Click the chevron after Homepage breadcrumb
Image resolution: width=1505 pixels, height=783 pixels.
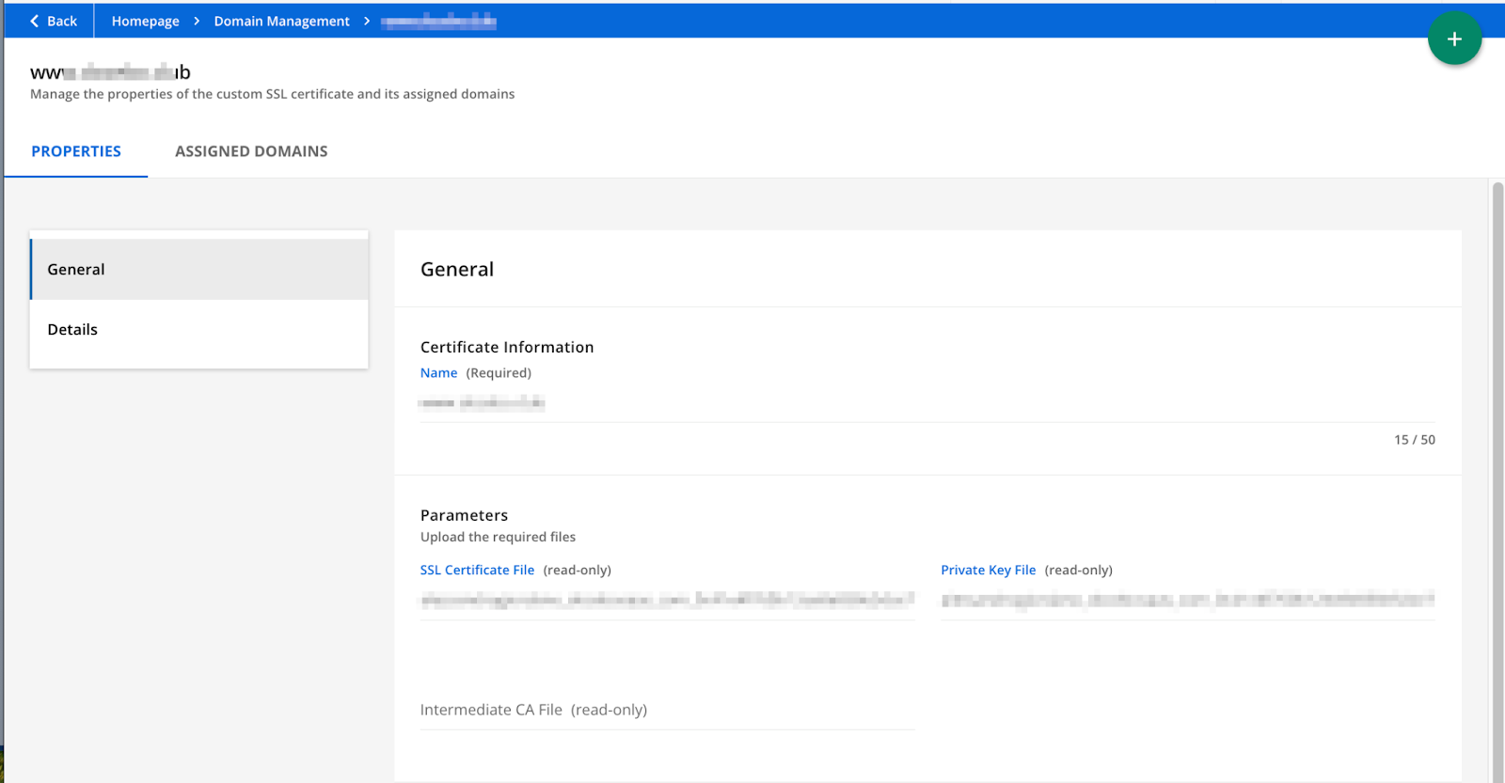point(197,21)
